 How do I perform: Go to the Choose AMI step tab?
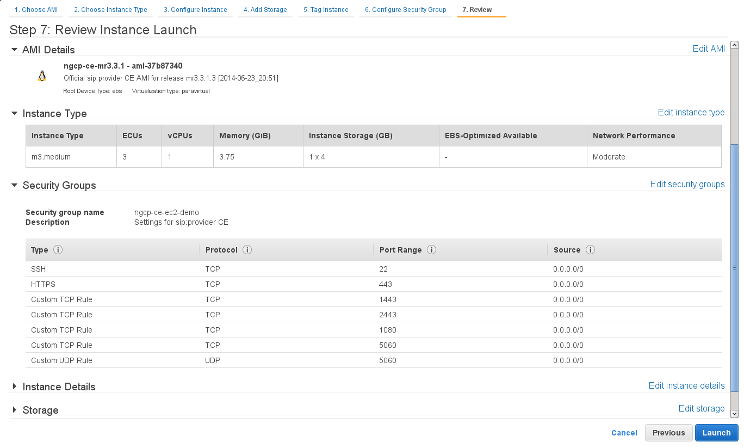tap(36, 10)
